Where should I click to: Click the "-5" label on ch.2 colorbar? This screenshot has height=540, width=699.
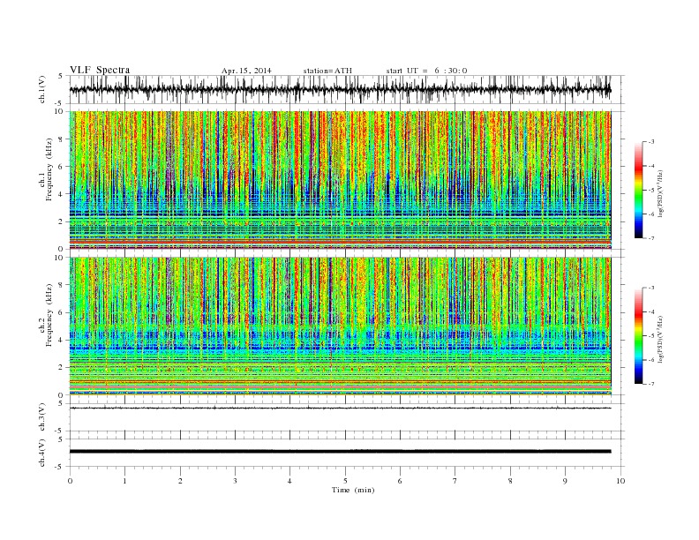(x=650, y=336)
